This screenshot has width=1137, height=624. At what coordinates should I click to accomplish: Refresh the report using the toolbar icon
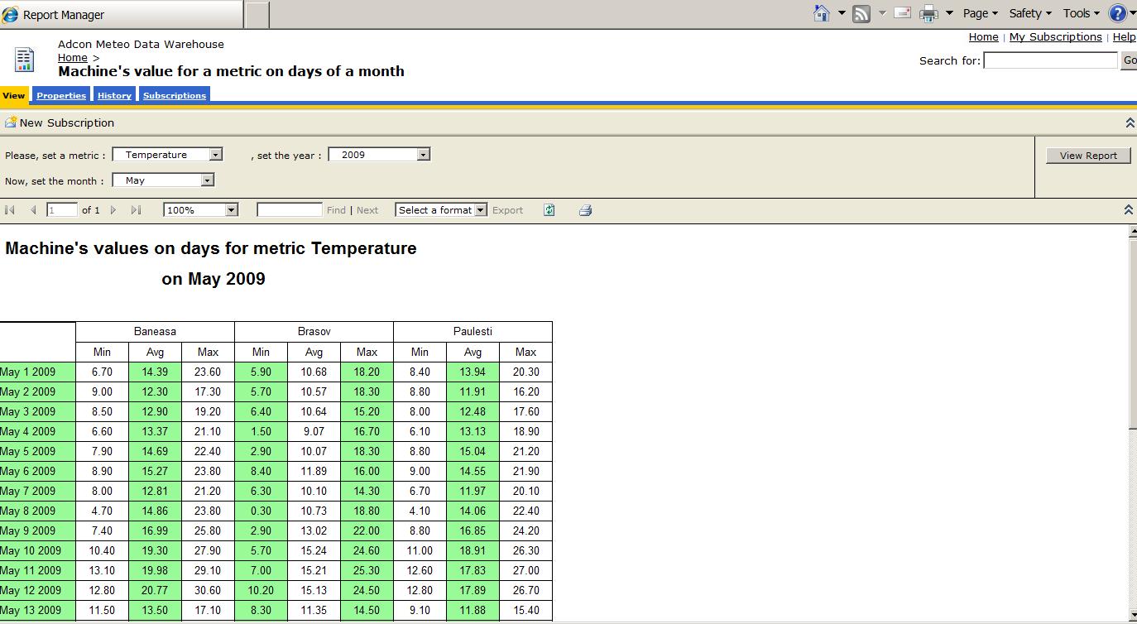coord(549,210)
